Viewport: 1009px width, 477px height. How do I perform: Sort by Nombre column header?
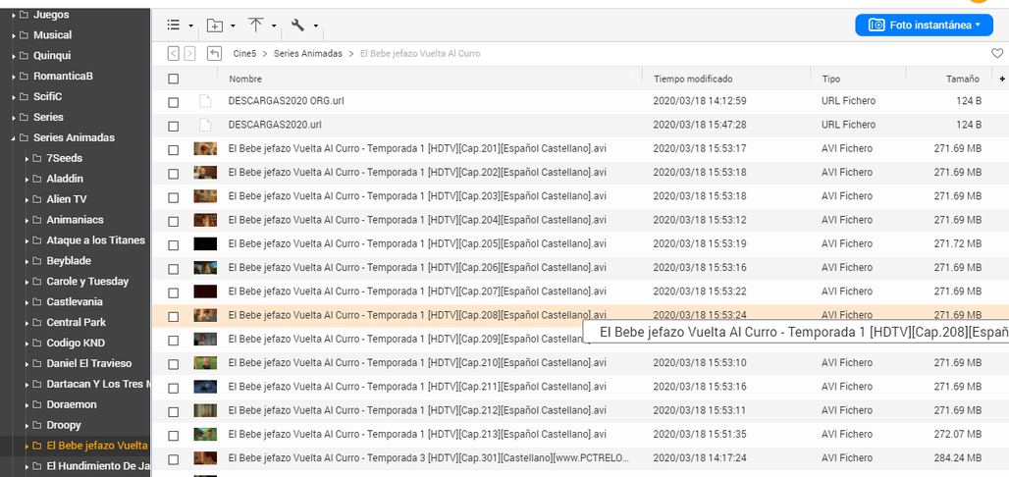(x=245, y=79)
